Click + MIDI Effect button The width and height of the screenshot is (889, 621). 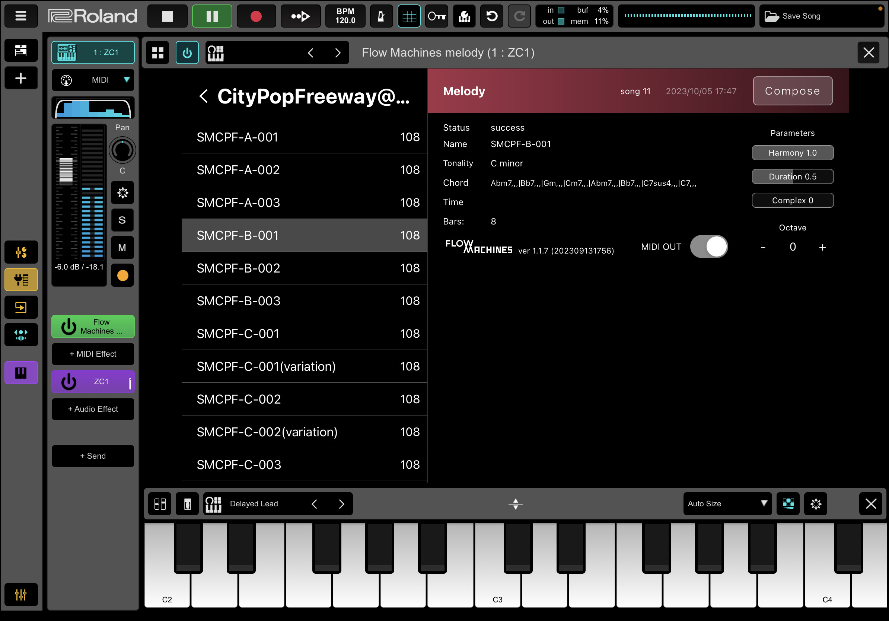(93, 354)
